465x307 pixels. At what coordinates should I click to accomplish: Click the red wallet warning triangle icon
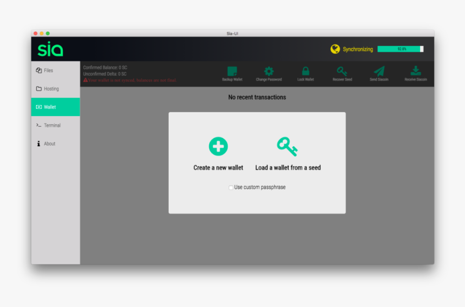click(85, 80)
